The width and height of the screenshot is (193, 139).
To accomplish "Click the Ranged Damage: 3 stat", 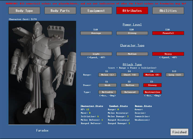I will (x=119, y=123).
